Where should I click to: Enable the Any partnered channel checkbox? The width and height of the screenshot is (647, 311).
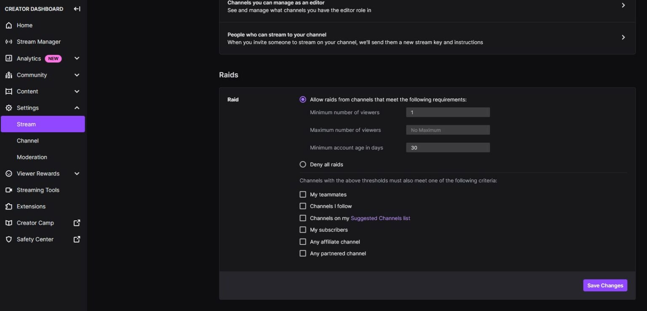303,253
